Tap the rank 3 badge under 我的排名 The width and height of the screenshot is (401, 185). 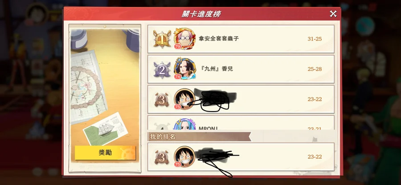[x=162, y=157]
